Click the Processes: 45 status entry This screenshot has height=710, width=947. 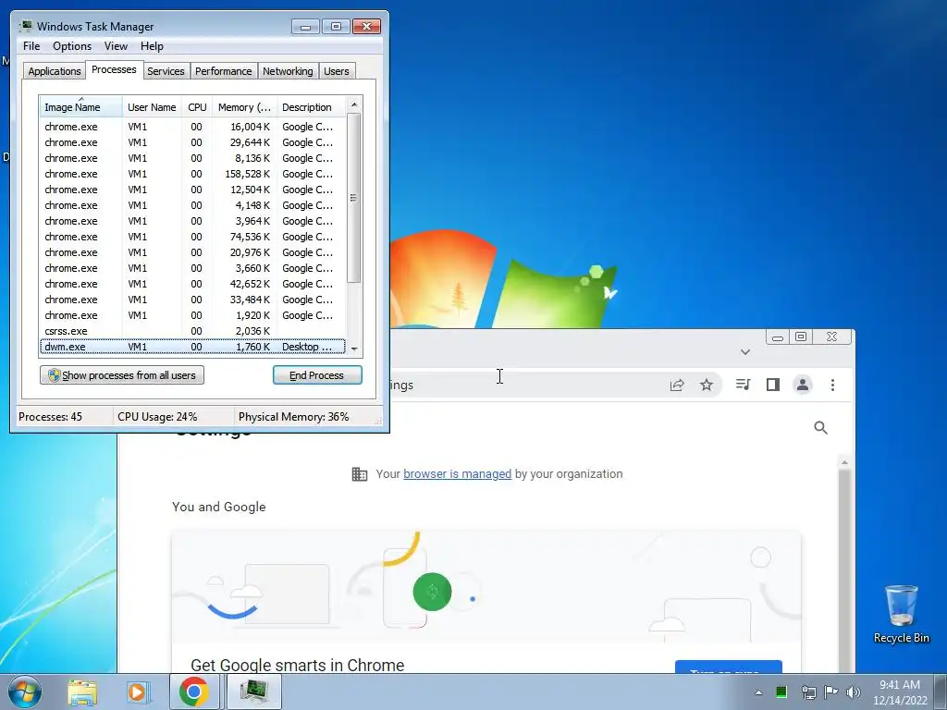(x=50, y=417)
